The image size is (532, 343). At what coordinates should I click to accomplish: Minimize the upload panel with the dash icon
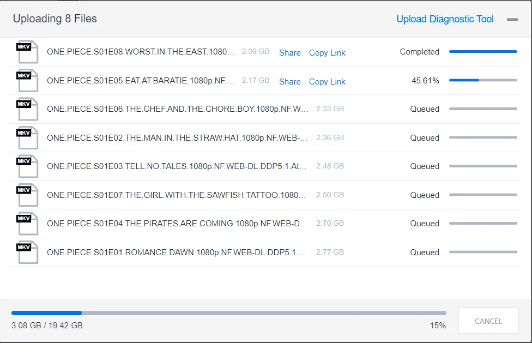tap(512, 20)
